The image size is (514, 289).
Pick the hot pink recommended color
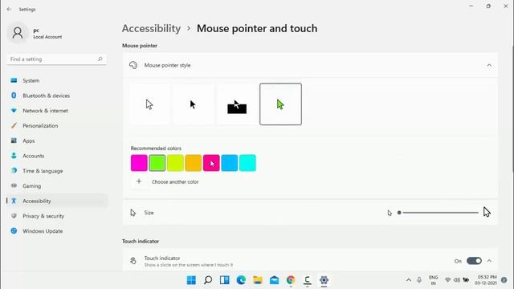pyautogui.click(x=211, y=163)
